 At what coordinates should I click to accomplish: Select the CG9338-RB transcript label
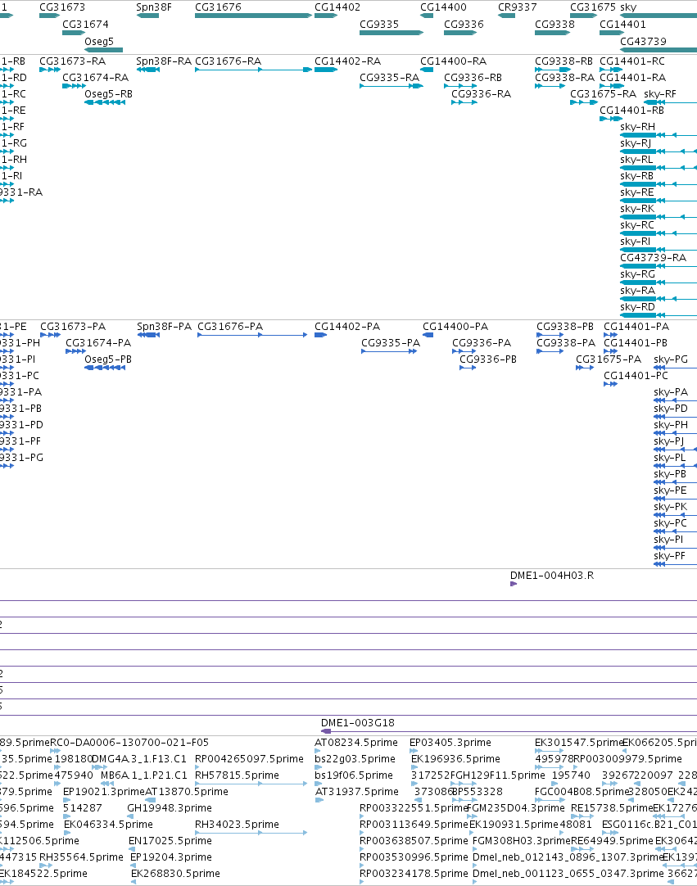[x=564, y=61]
